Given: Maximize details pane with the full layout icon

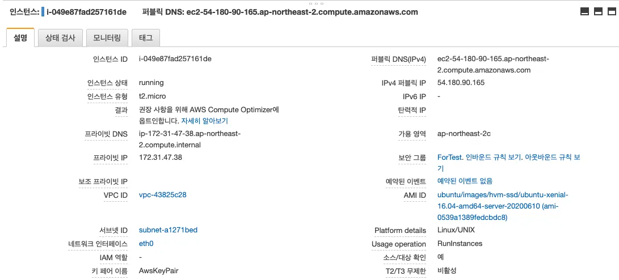Looking at the screenshot, I should (x=612, y=12).
